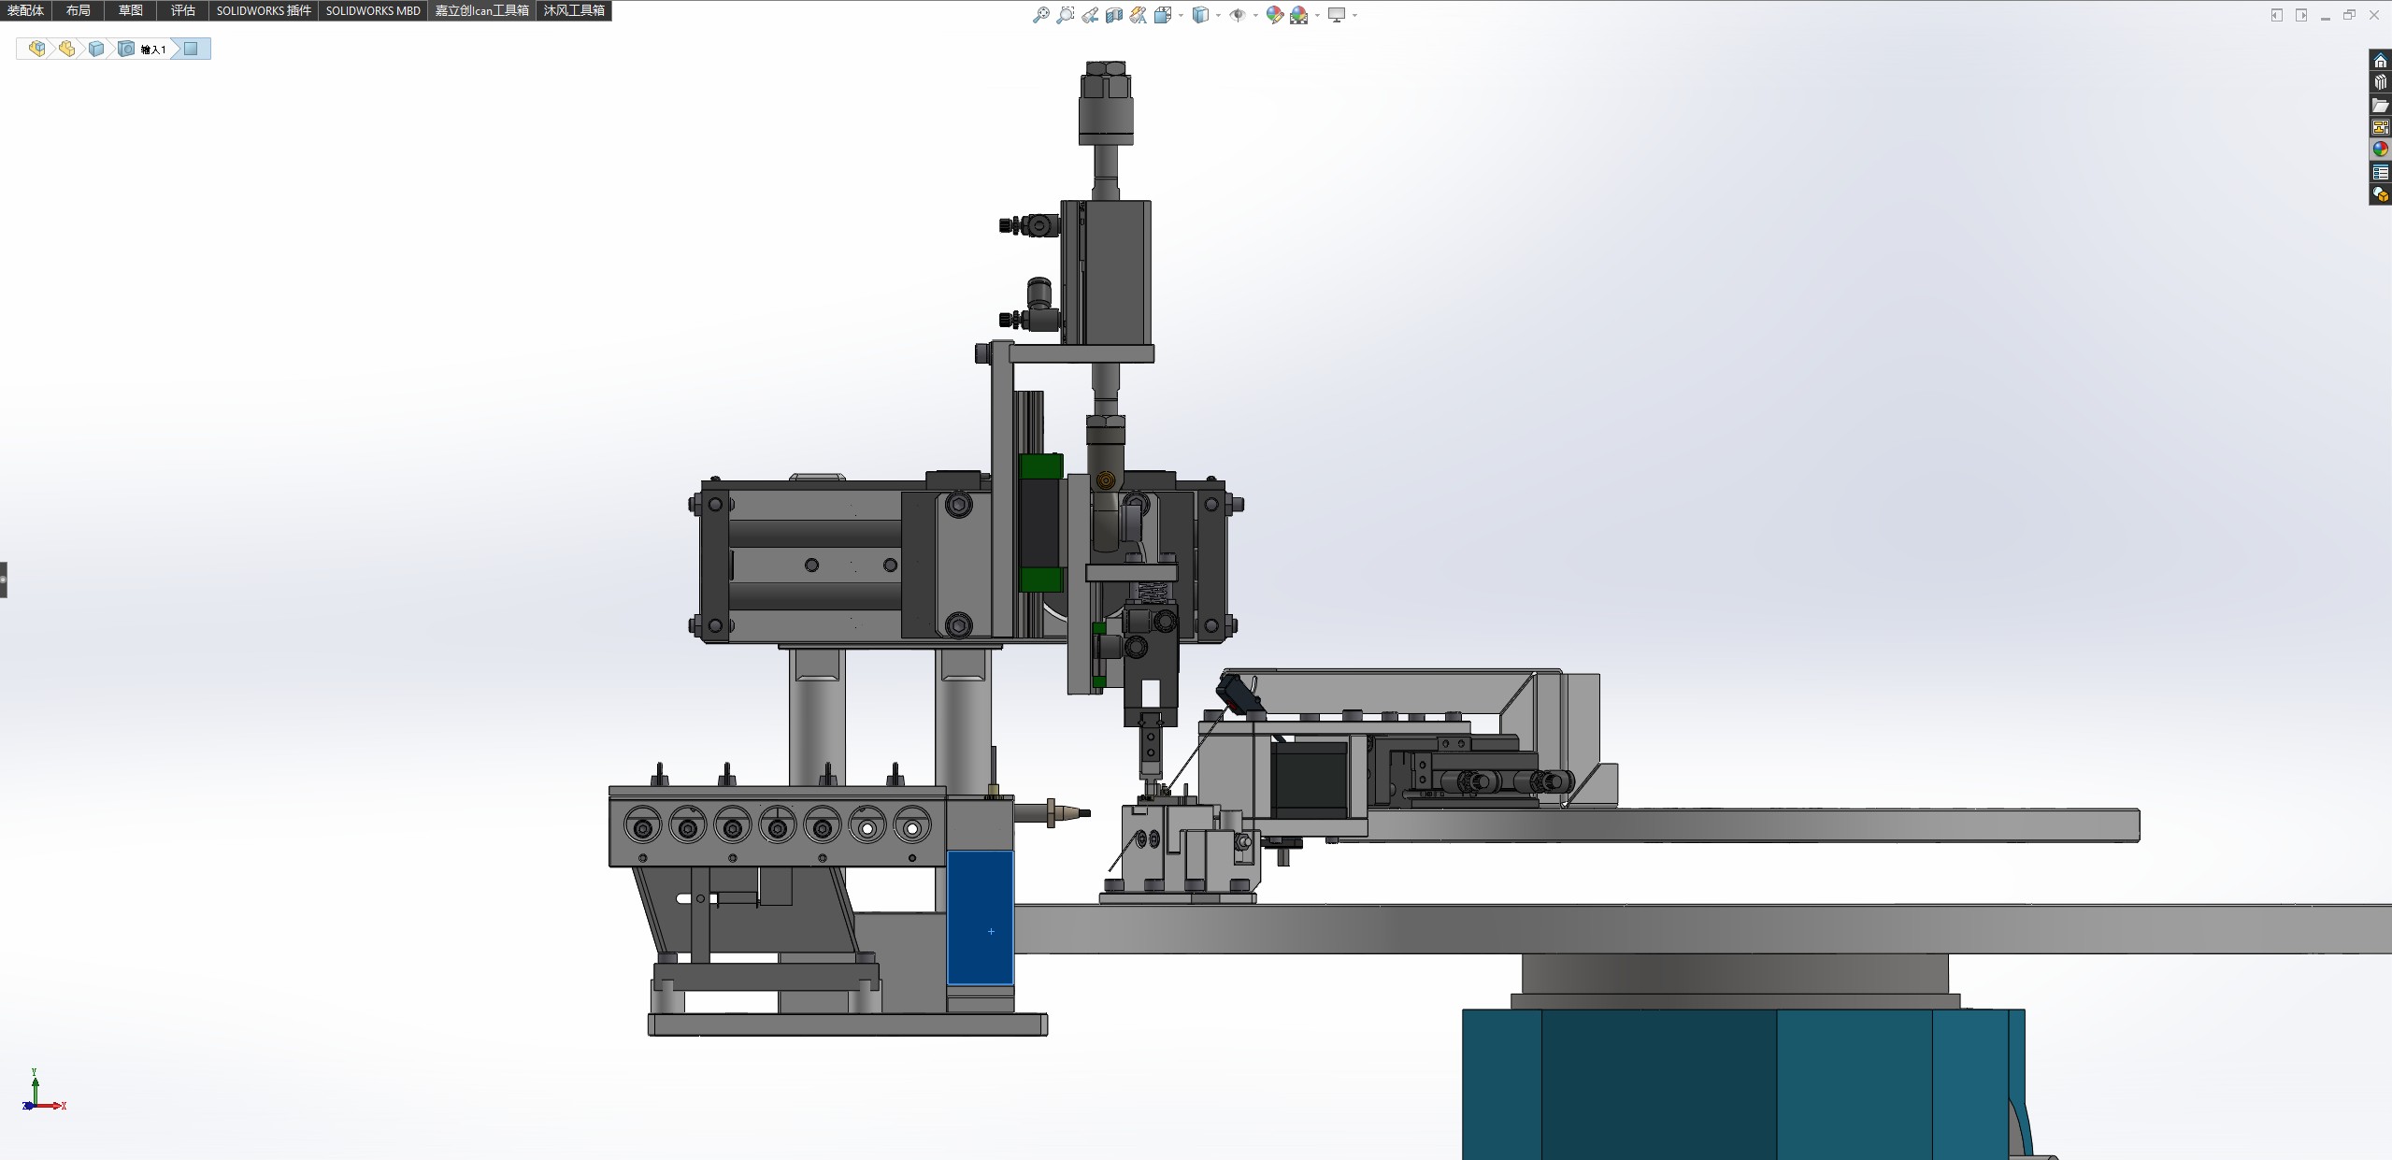Click the Previous View icon
The image size is (2392, 1160).
coord(1090,15)
